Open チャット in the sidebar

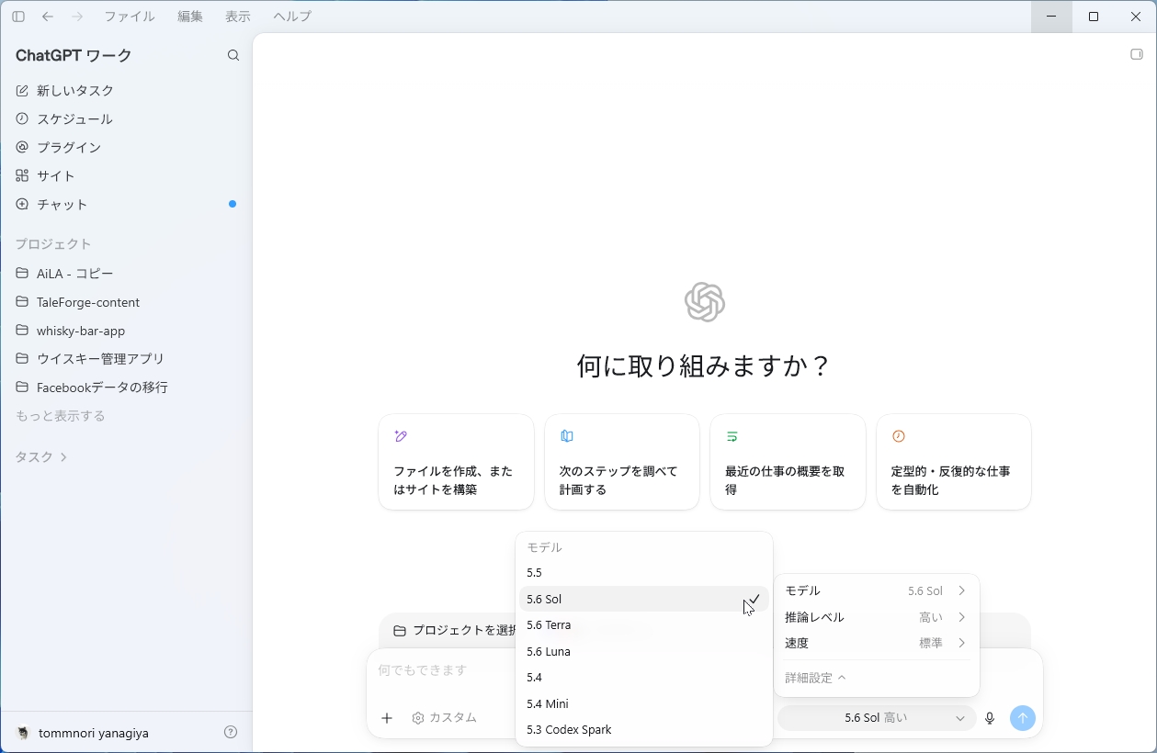coord(126,205)
